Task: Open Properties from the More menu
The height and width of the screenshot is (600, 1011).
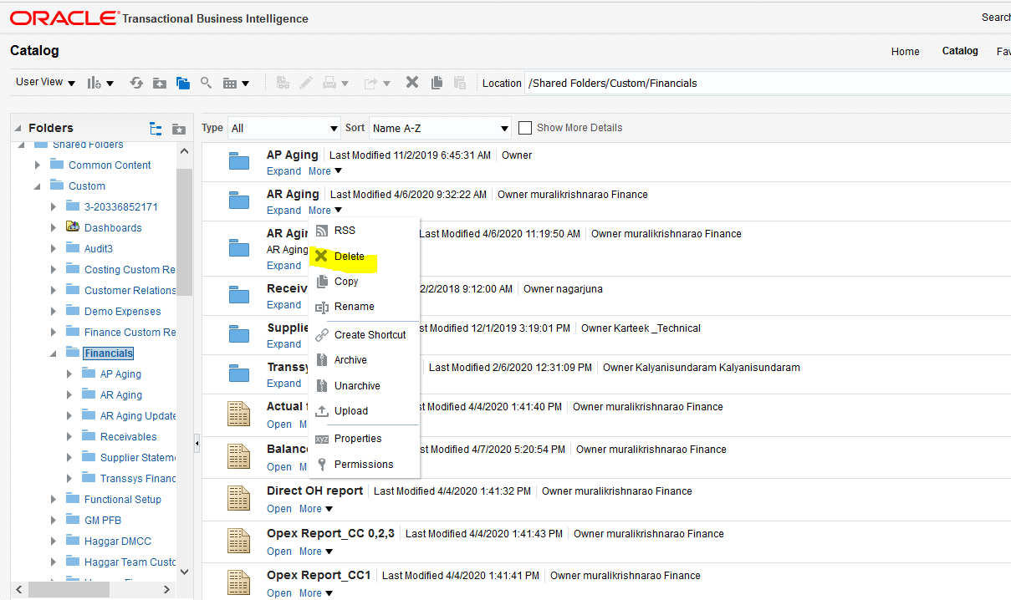Action: pos(364,439)
